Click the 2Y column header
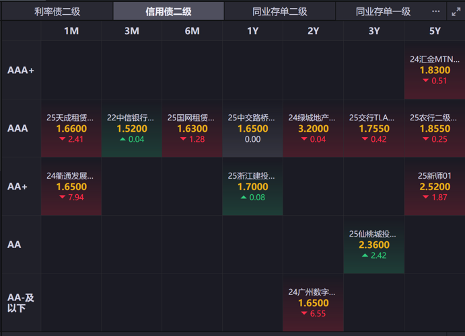Image resolution: width=465 pixels, height=336 pixels. (313, 31)
